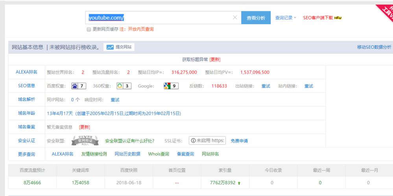Click keyword count 1万4058
This screenshot has width=393, height=196.
(x=81, y=183)
